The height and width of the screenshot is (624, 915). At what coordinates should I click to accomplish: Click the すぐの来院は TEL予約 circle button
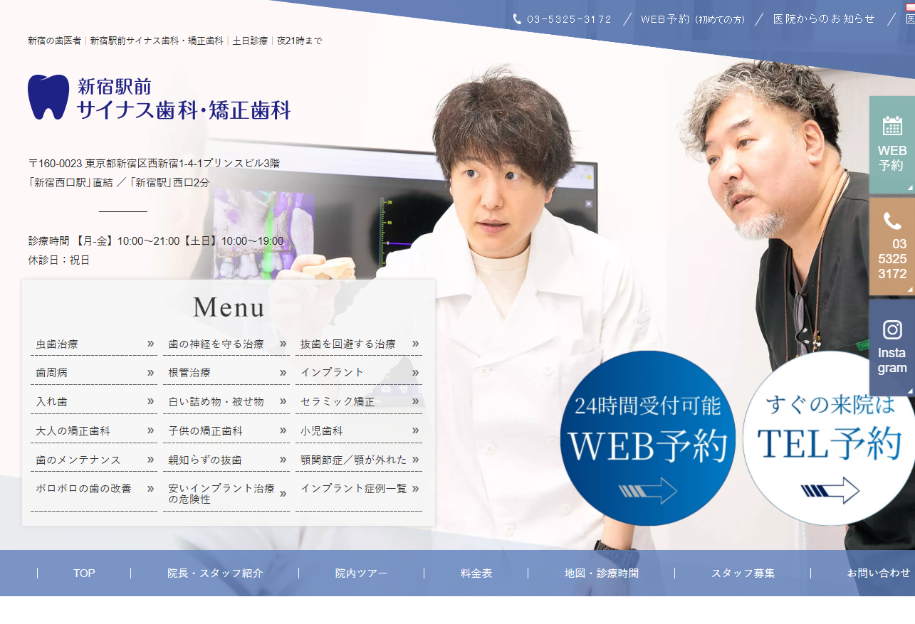(x=829, y=438)
